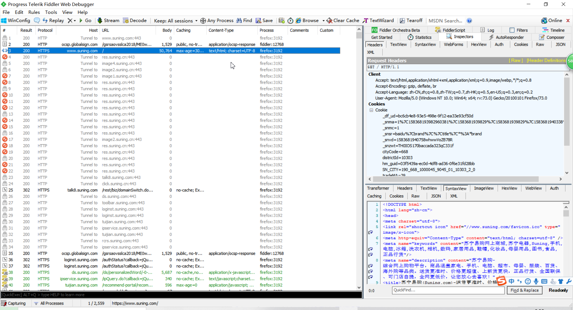The image size is (573, 310).
Task: Click the Header Definitions link
Action: [x=546, y=61]
